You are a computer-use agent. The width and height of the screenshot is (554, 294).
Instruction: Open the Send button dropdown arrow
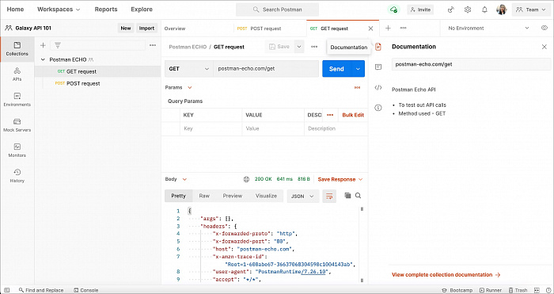(358, 69)
